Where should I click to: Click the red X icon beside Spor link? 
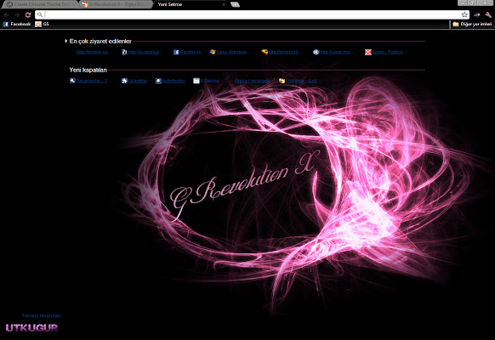[368, 52]
